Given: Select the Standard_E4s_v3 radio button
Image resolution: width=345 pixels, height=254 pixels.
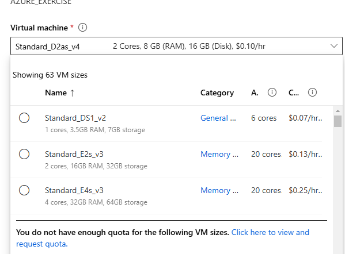Looking at the screenshot, I should [24, 190].
